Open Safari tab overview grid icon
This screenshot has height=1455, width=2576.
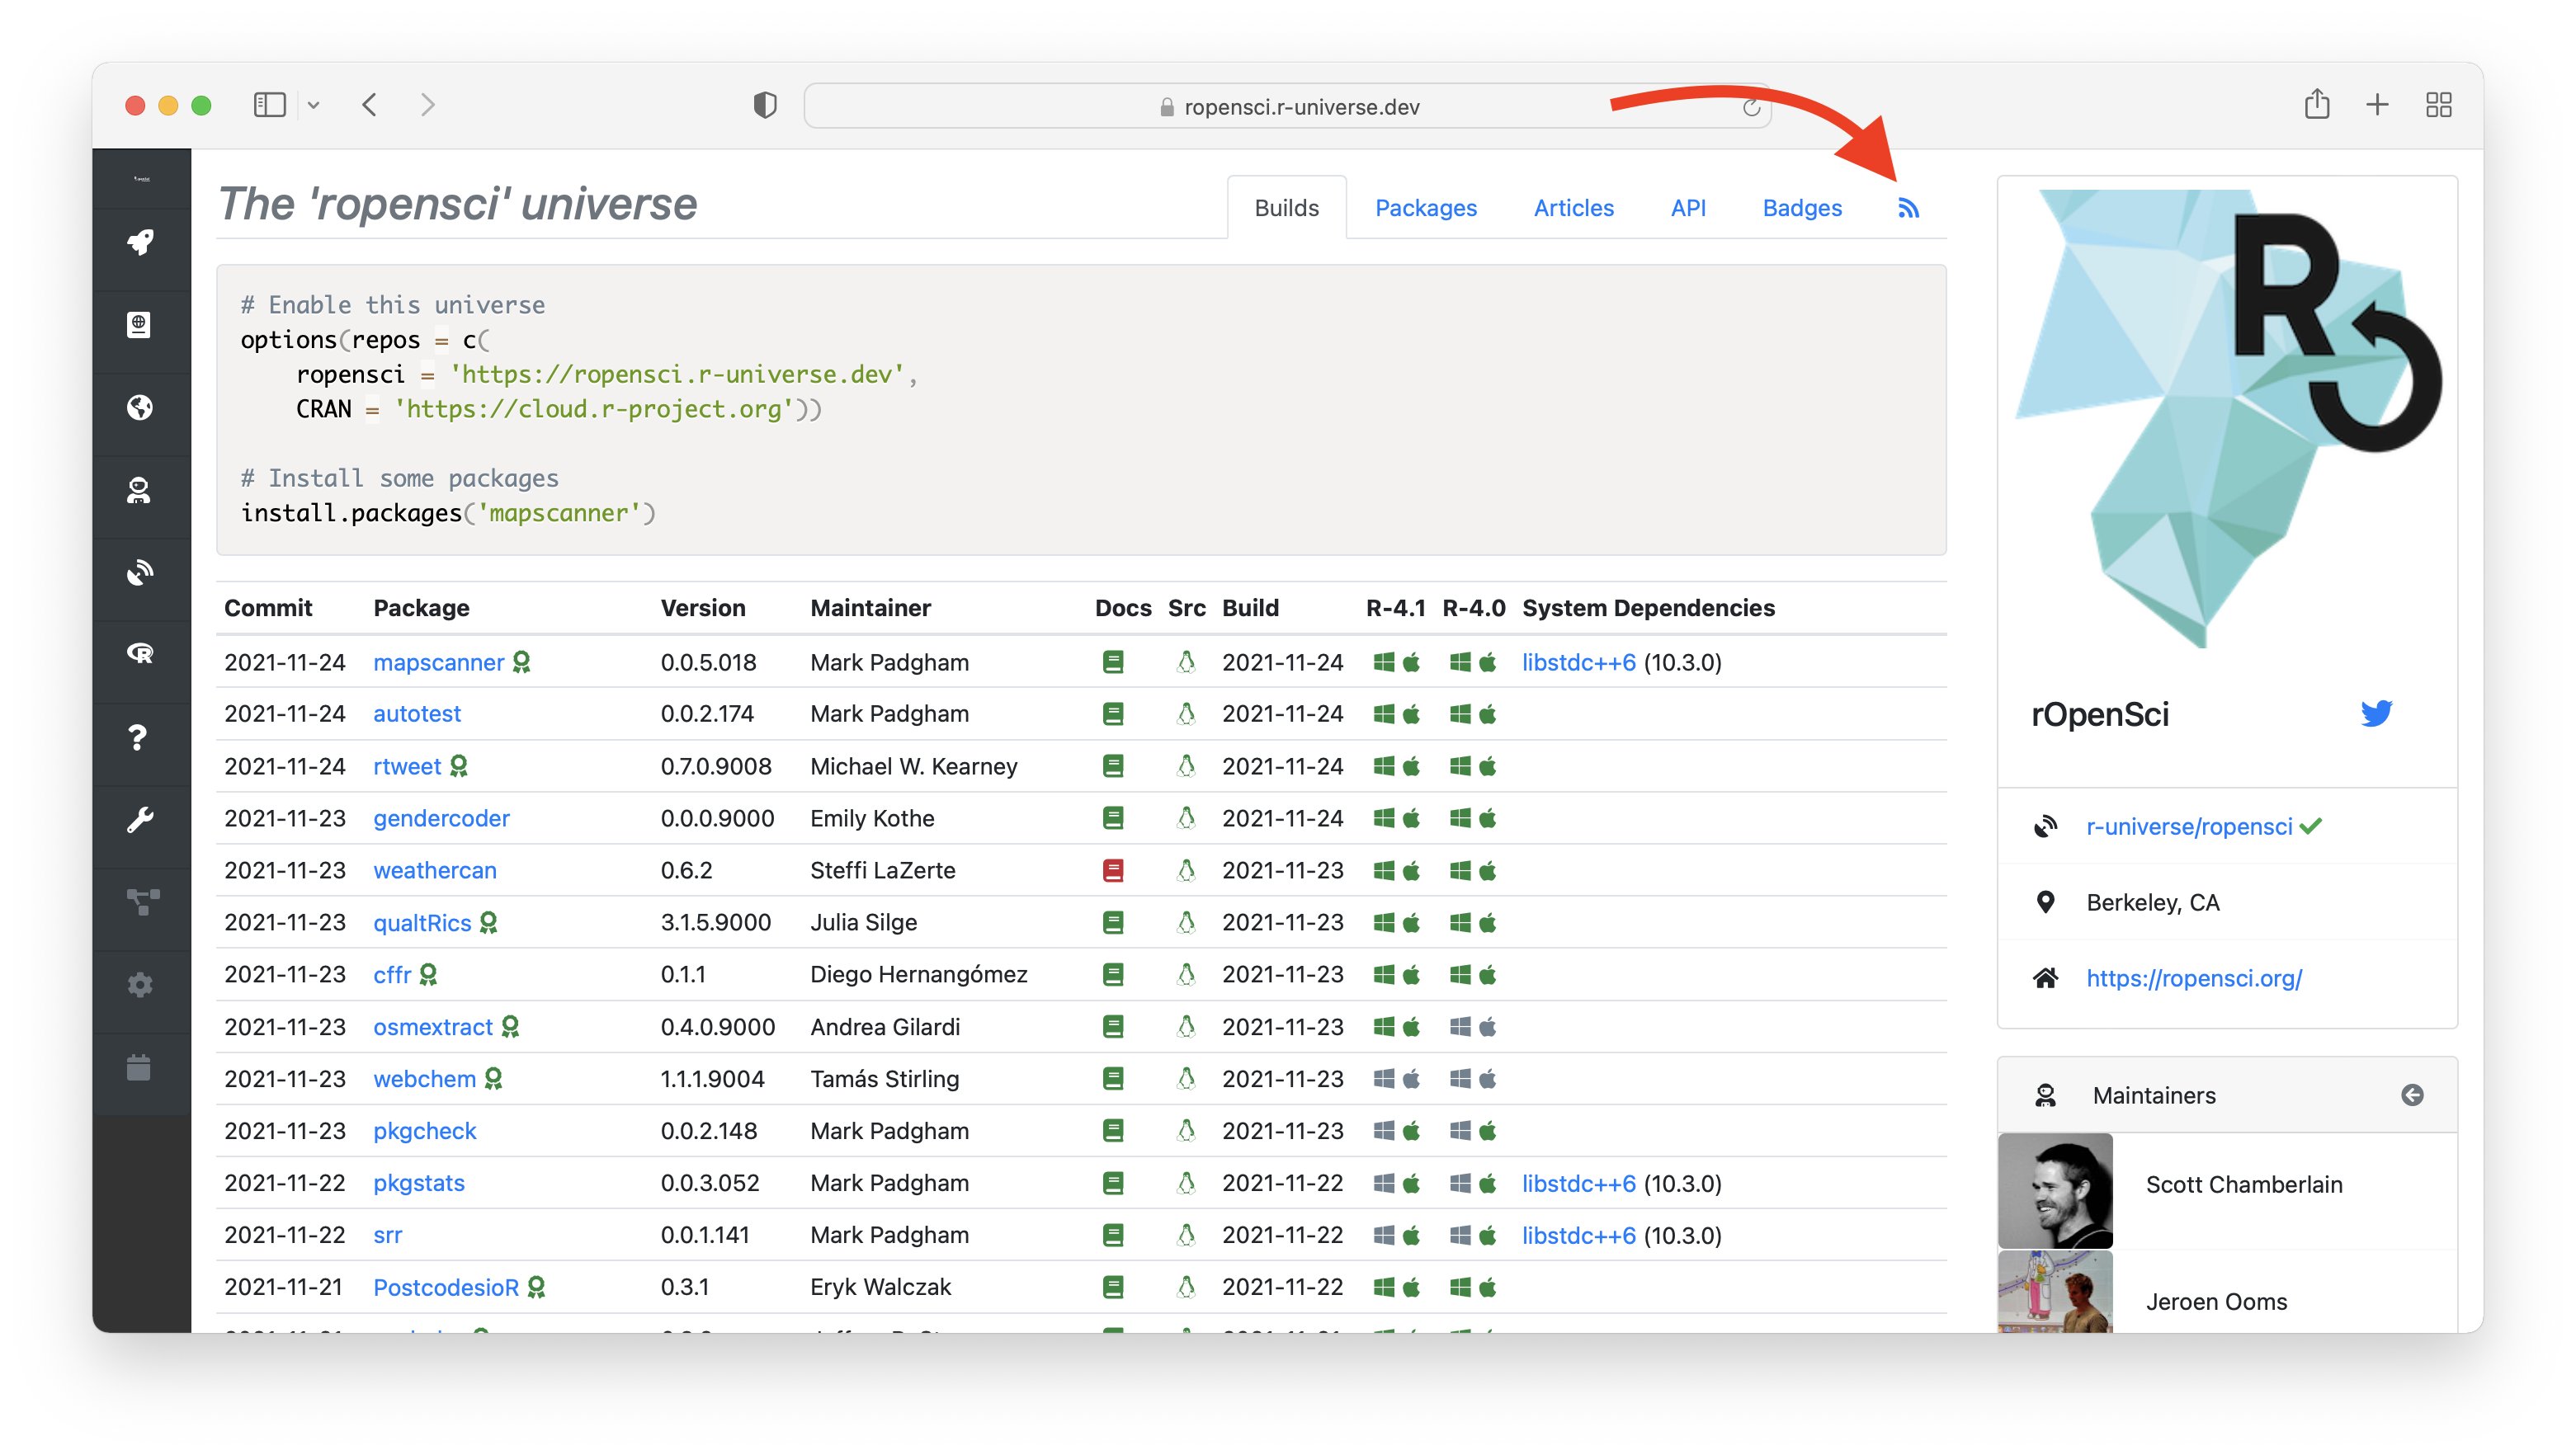[2438, 105]
